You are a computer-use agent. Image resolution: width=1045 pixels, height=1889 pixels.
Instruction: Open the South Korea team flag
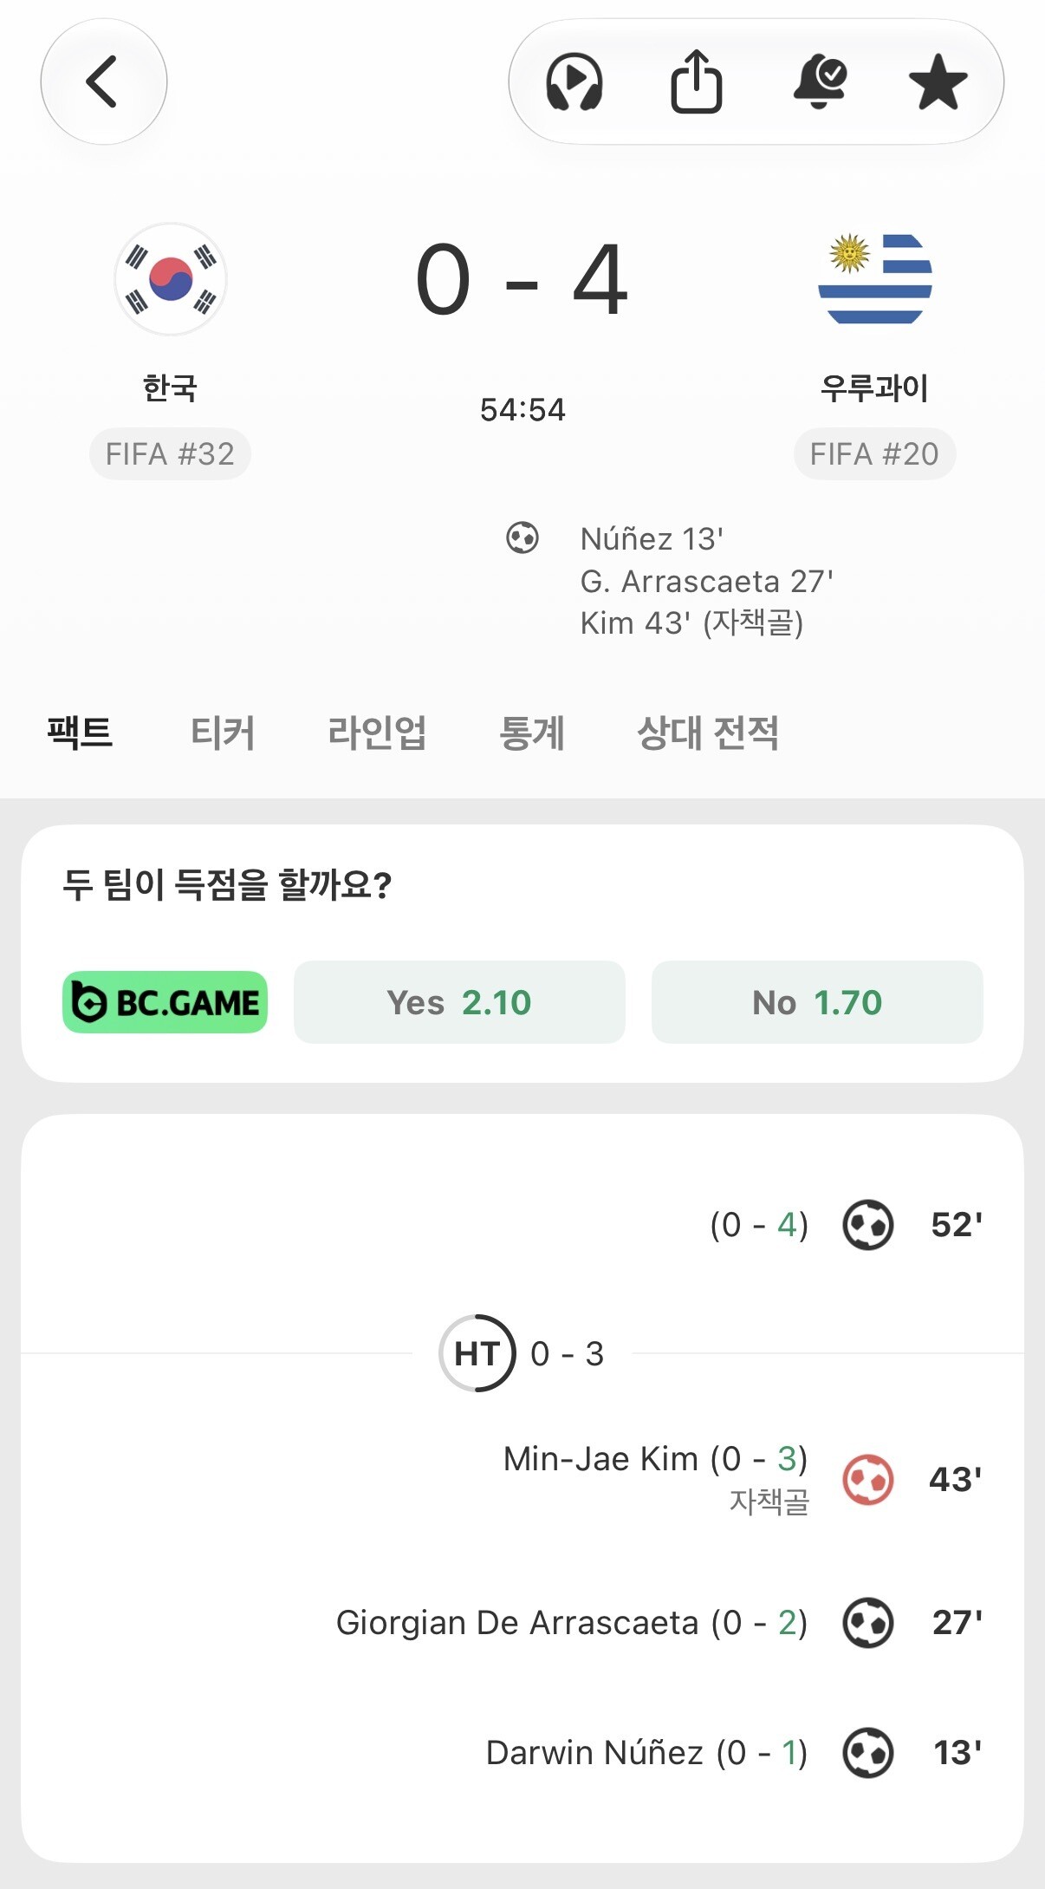pyautogui.click(x=171, y=279)
